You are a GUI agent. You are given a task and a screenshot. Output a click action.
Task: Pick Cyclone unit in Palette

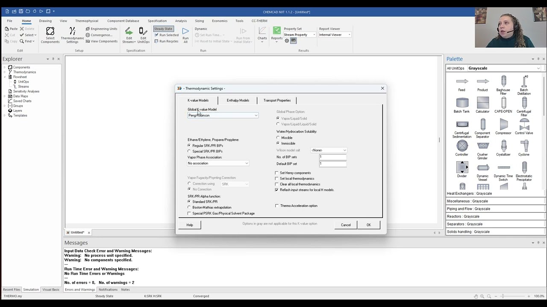pos(524,148)
